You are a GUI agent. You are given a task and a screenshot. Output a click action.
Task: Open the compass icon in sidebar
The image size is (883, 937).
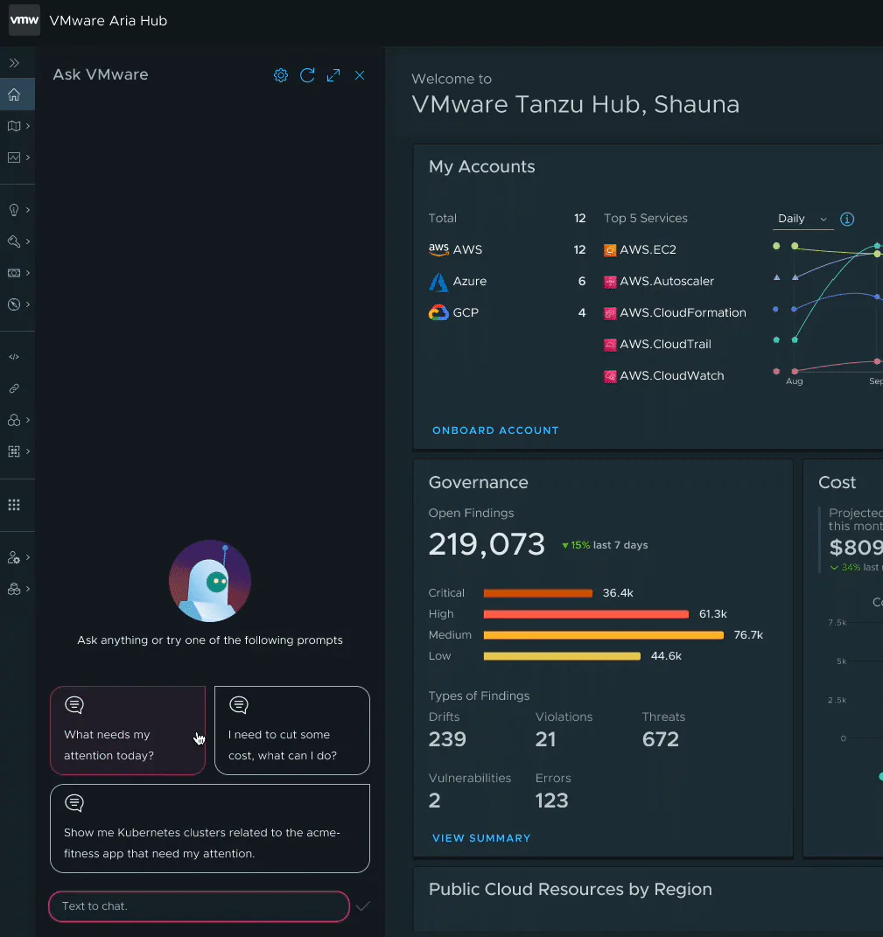pyautogui.click(x=14, y=304)
